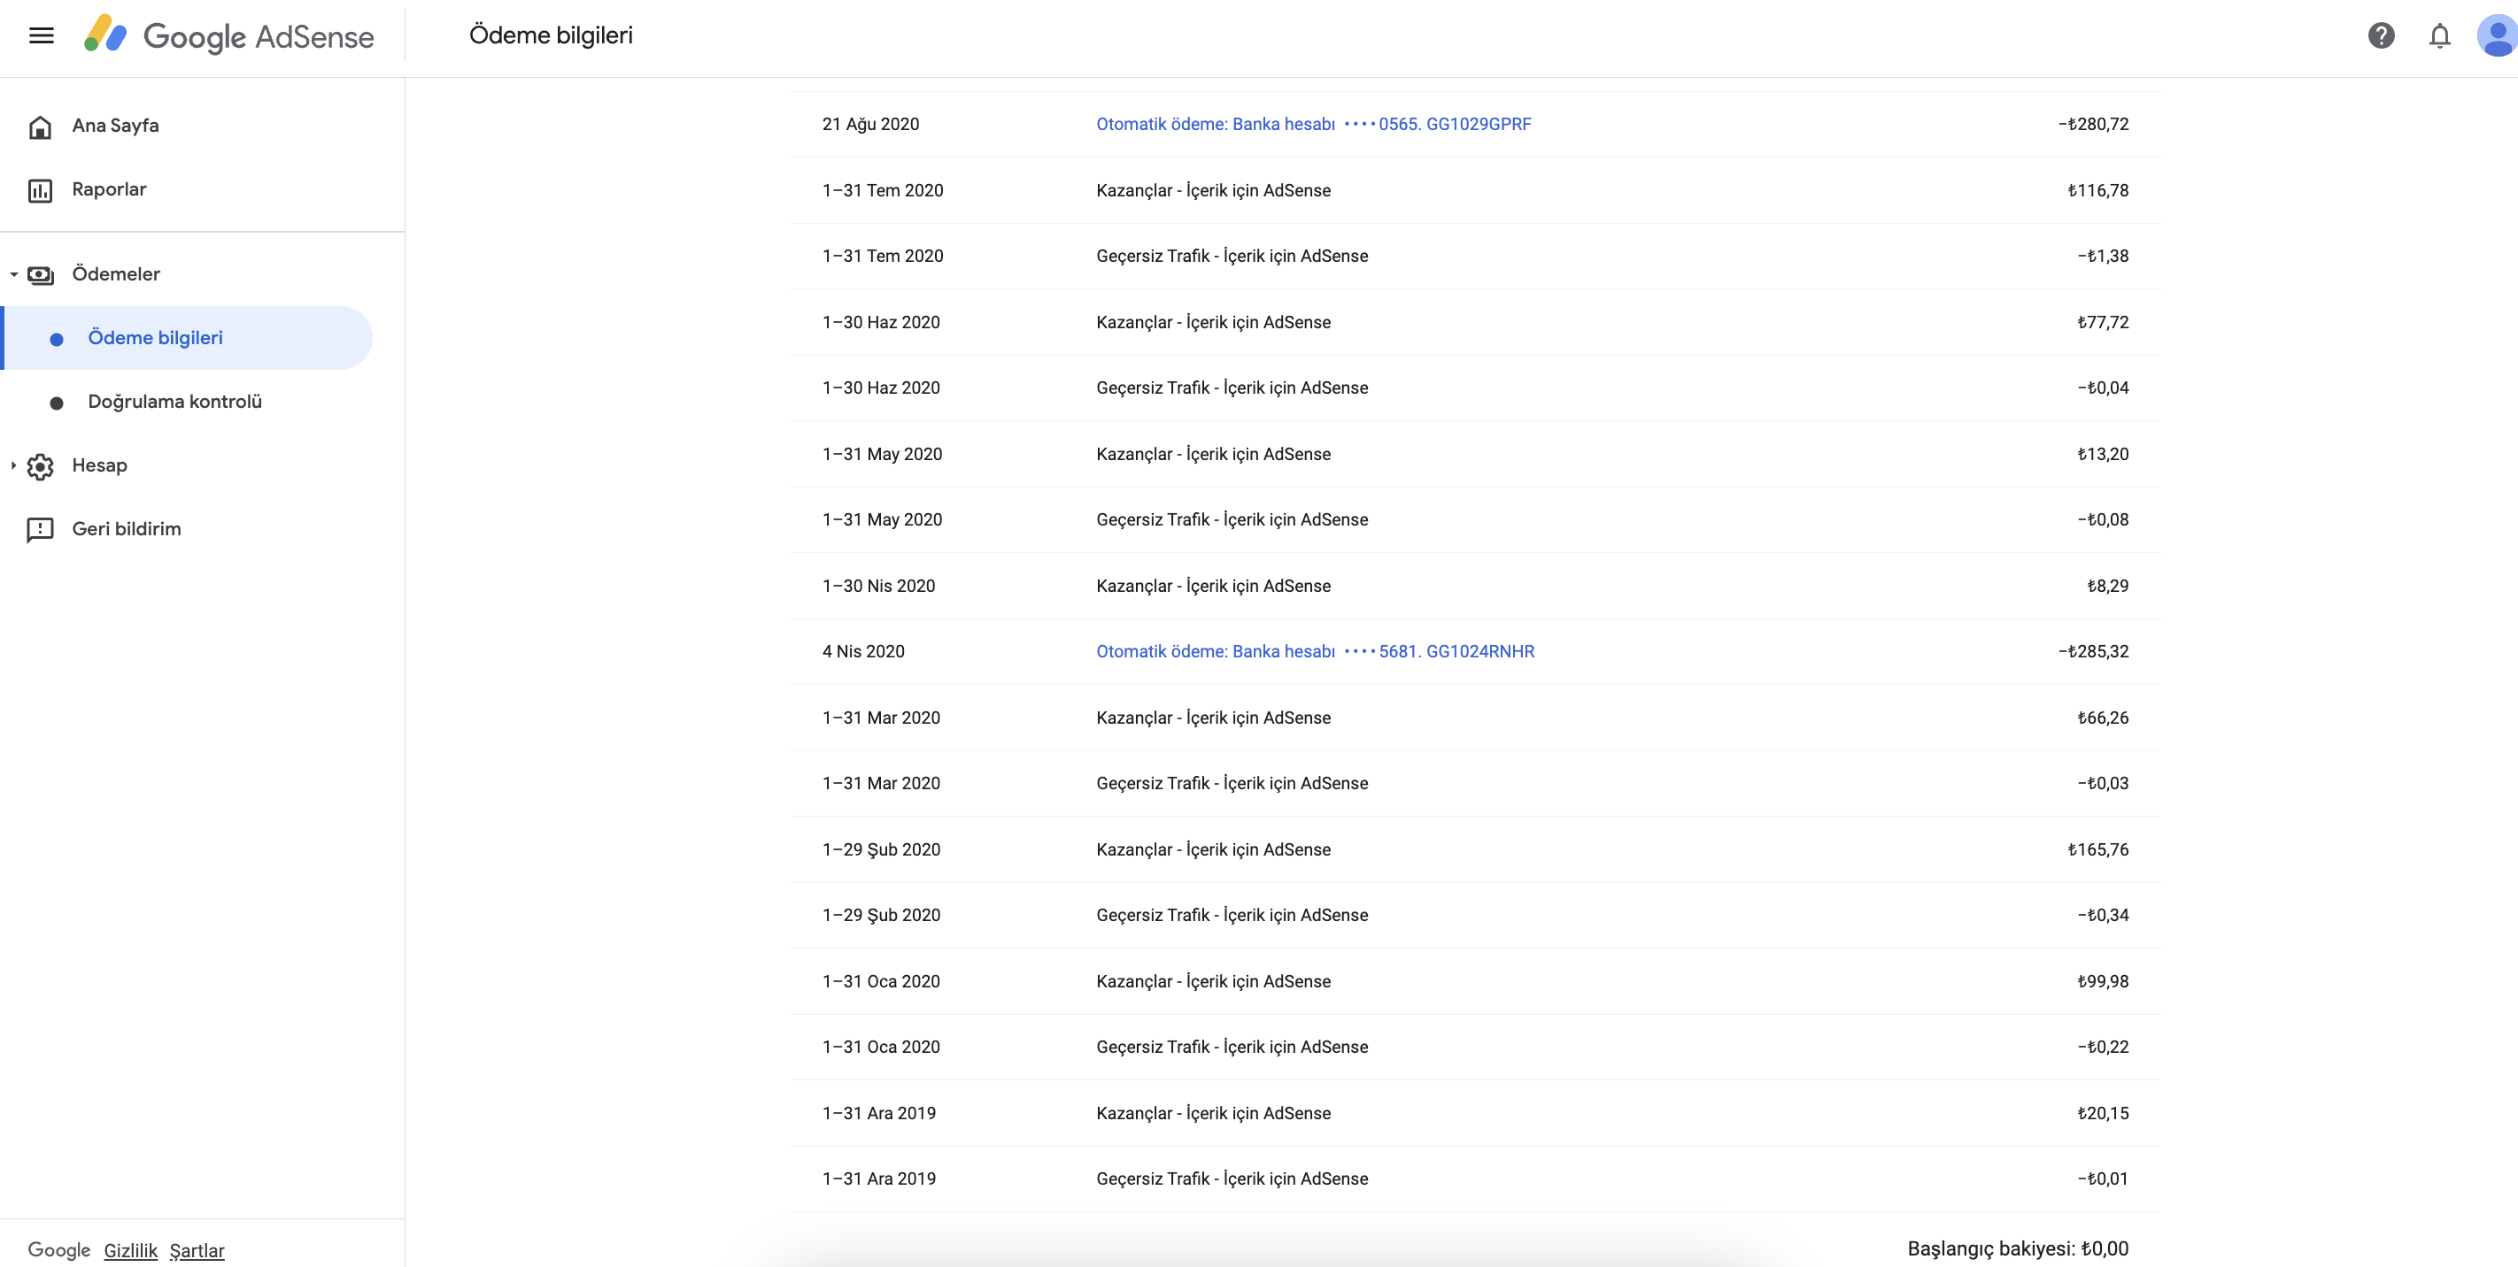Select Kazançlar row for May 2020
This screenshot has height=1267, width=2518.
point(1475,454)
